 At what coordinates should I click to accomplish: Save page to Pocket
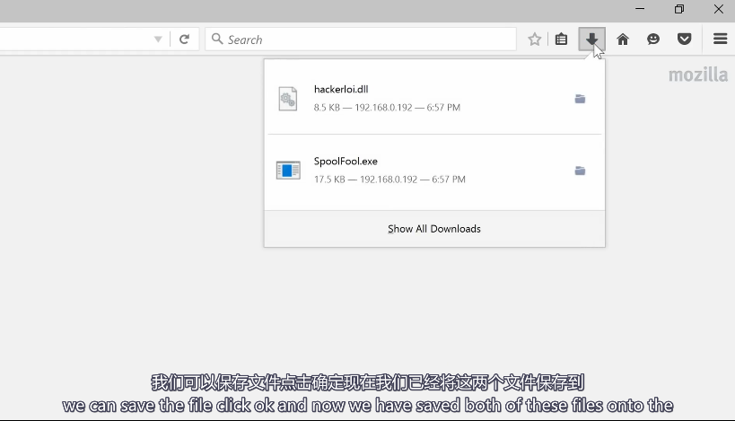[684, 39]
